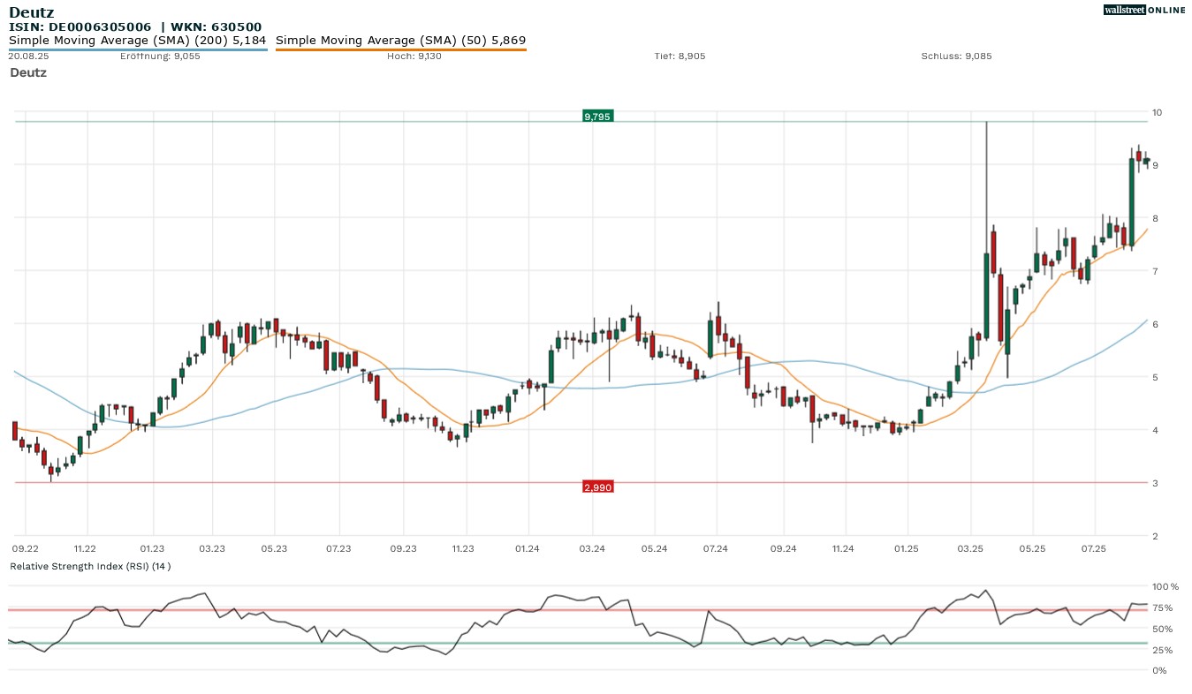Click the 11.24 date axis label
1192x694 pixels.
pos(843,549)
